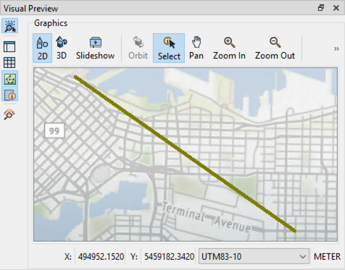The image size is (345, 270).
Task: Toggle the display control panel icon
Action: (9, 46)
